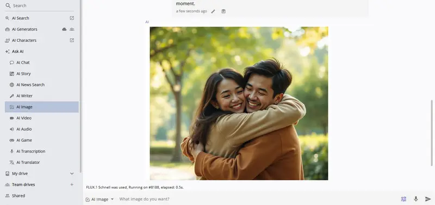Edit the message with pencil icon
Screen dimensions: 435x205
tap(213, 11)
